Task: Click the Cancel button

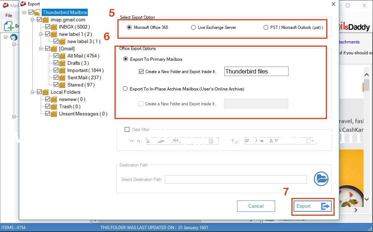Action: pos(256,206)
